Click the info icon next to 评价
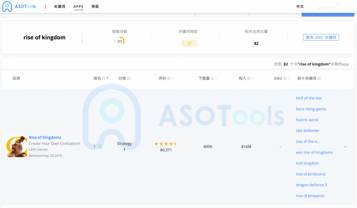This screenshot has height=208, width=357. (169, 78)
